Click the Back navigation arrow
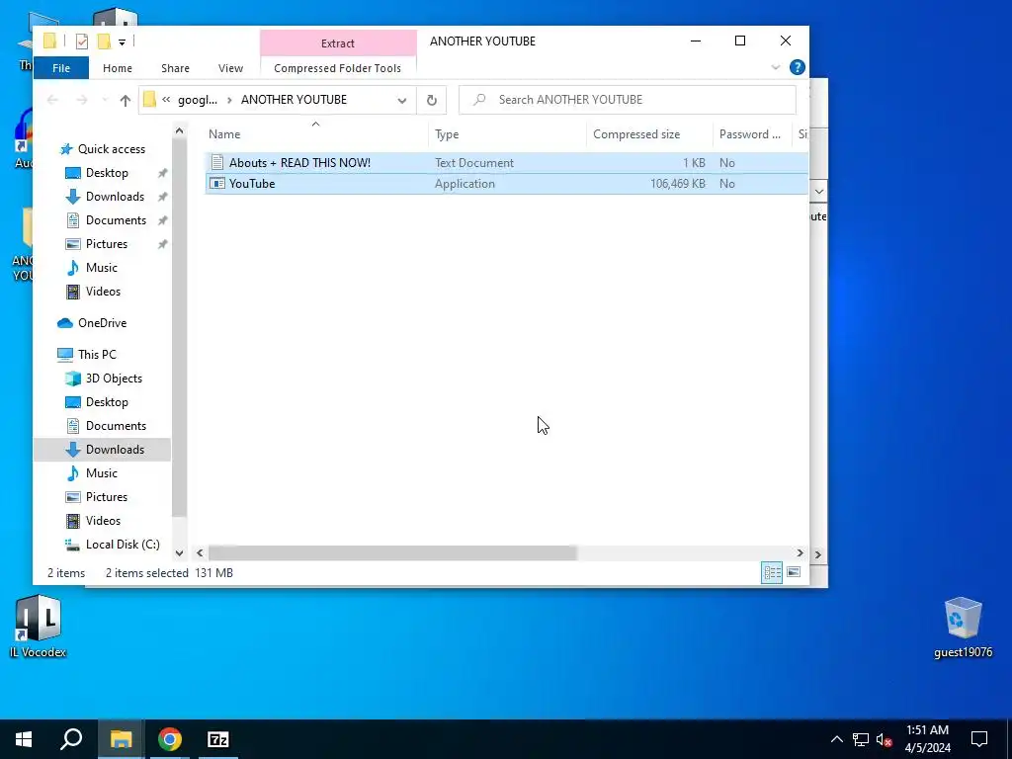 [53, 100]
